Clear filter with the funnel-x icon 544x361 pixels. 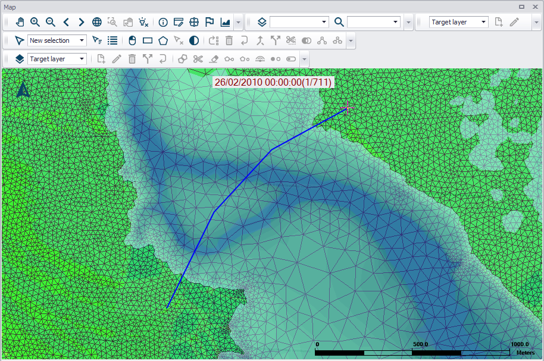143,22
